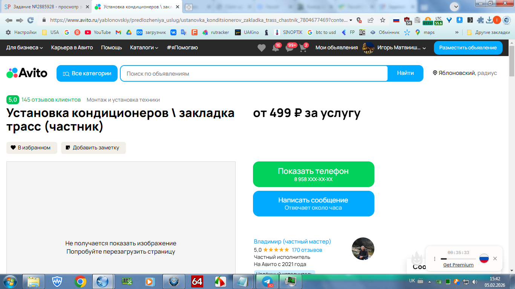Viewport: 515px width, 289px height.
Task: Click the Найти search button
Action: (405, 73)
